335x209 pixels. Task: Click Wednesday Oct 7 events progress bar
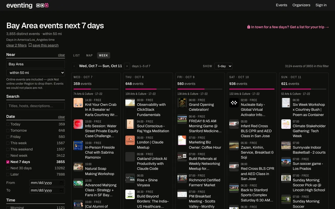coord(96,89)
